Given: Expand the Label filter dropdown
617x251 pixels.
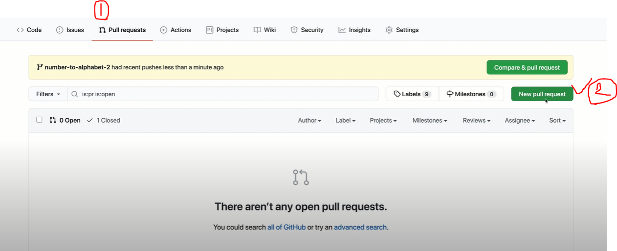Looking at the screenshot, I should [x=345, y=120].
